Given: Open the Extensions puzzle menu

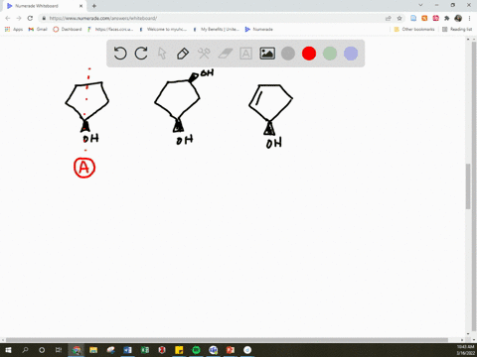Looking at the screenshot, I should pos(447,18).
